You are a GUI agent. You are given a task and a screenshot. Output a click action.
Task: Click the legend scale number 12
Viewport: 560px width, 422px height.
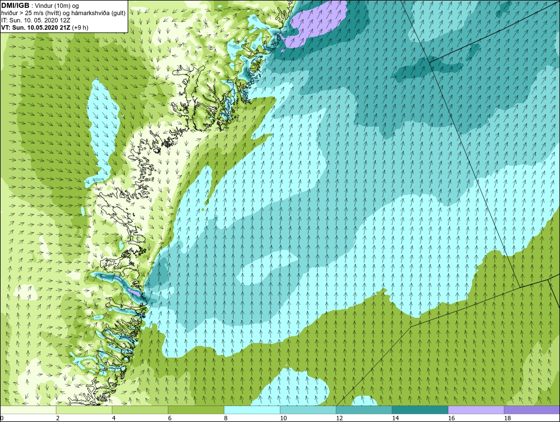(339, 419)
